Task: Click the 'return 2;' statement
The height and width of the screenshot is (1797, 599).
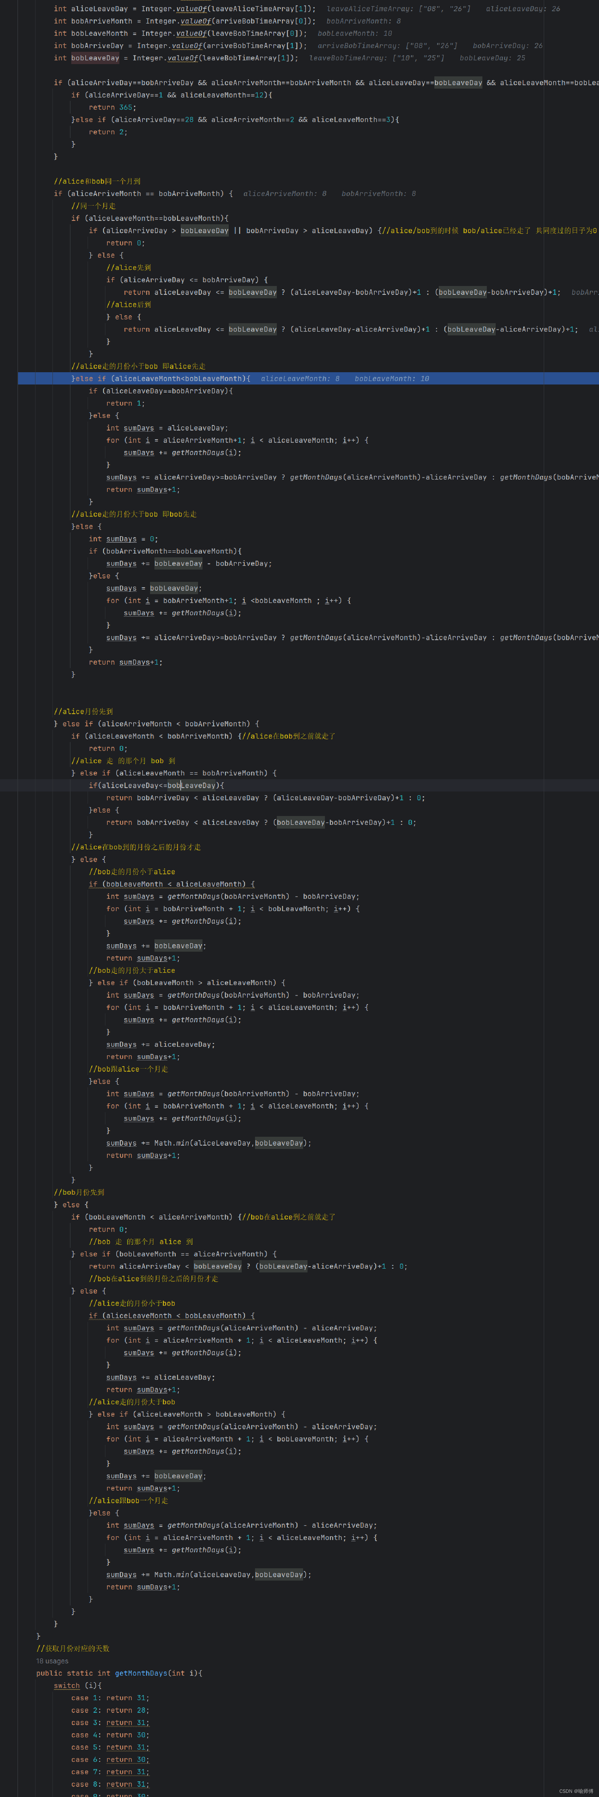Action: click(108, 132)
